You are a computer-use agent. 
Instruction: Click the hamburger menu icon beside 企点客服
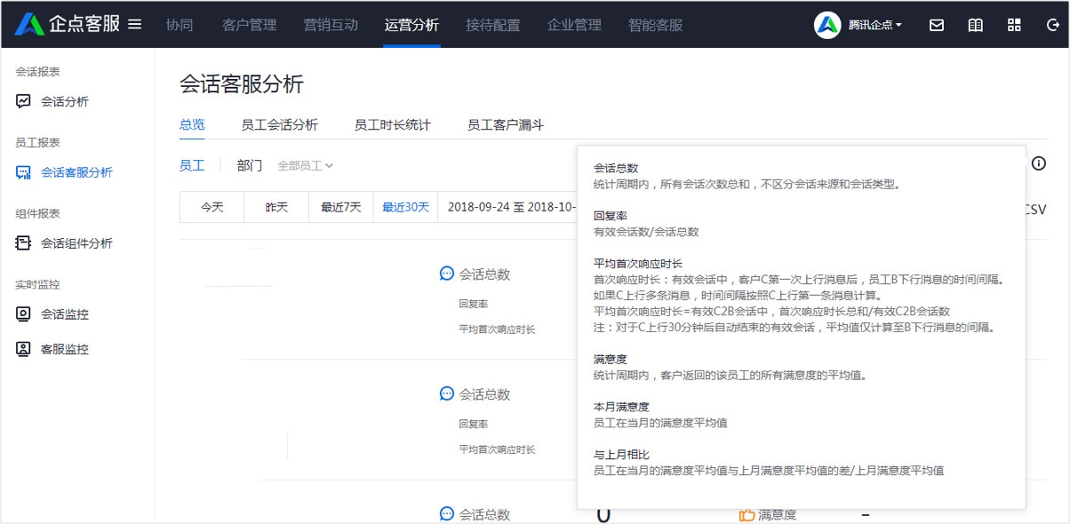coord(135,25)
